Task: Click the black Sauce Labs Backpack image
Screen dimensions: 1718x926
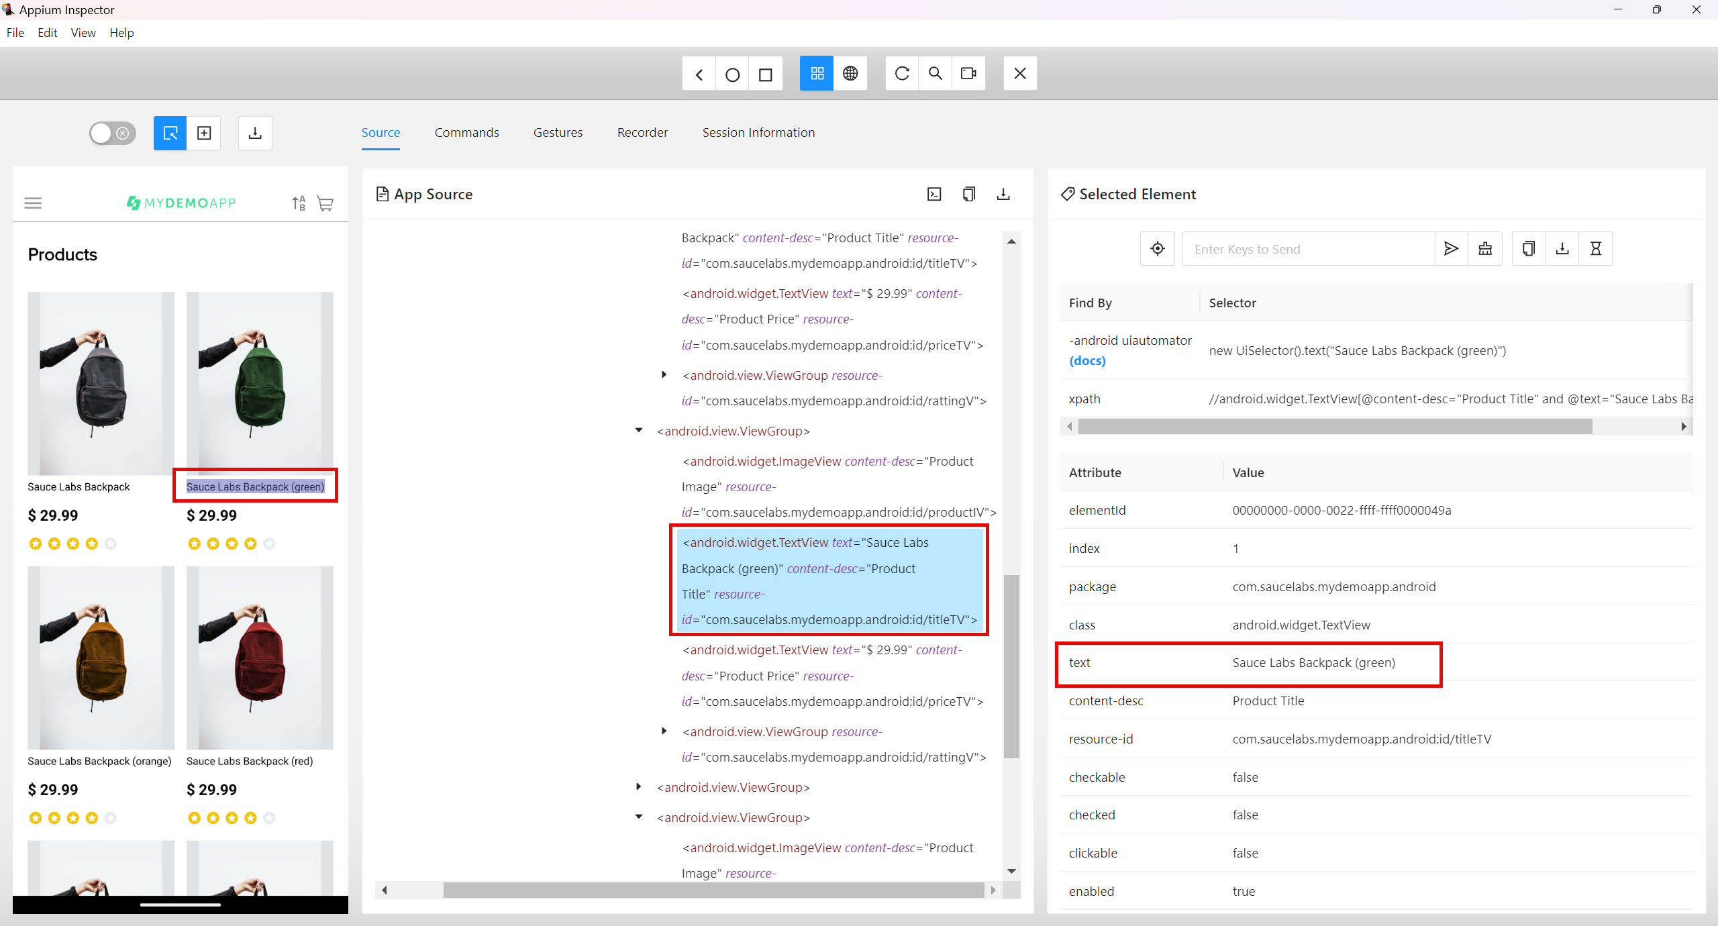Action: [x=101, y=383]
